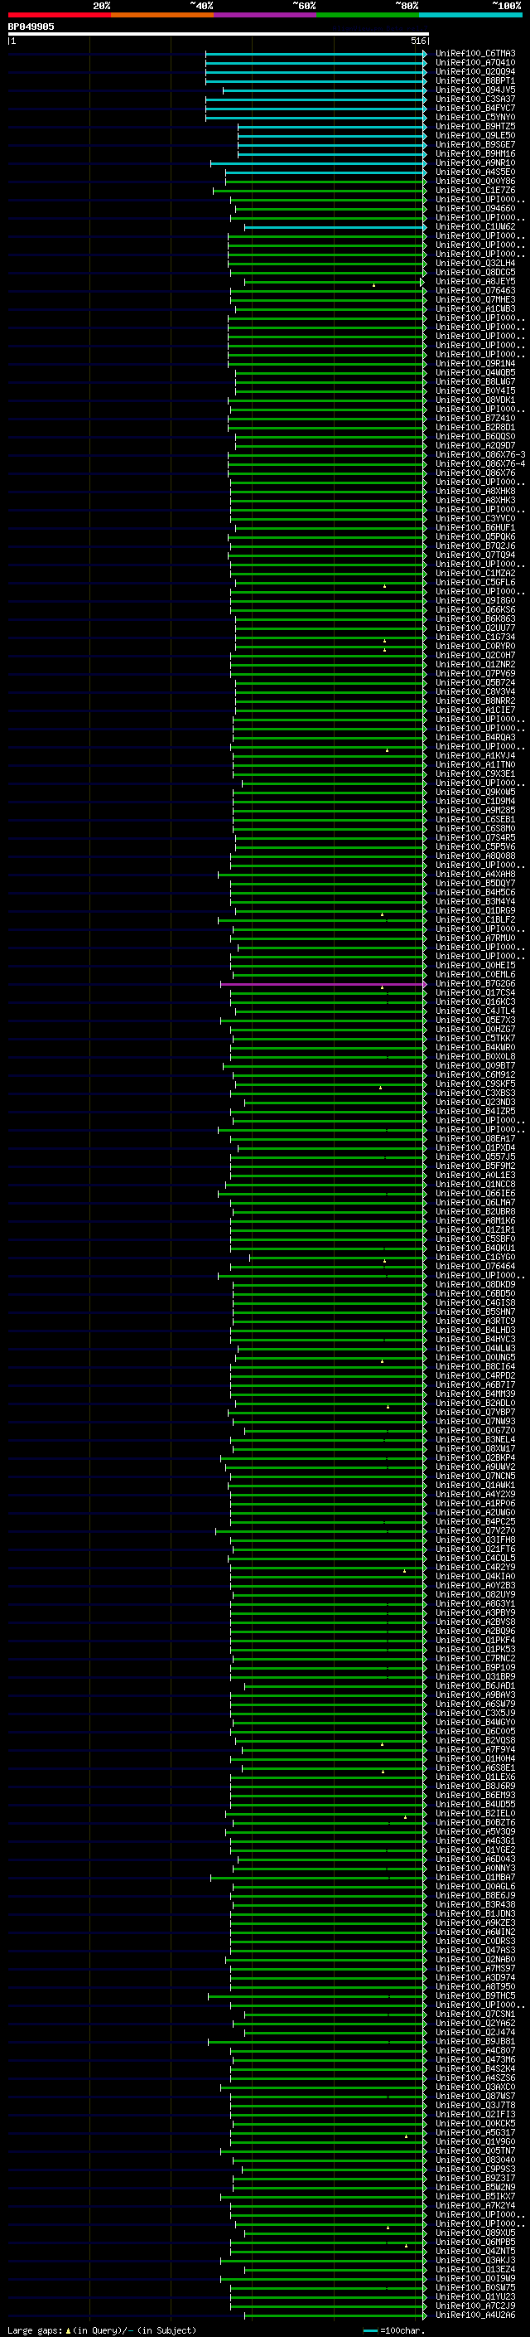Select the UniRef100_Q13EZ4 label

tap(475, 2269)
